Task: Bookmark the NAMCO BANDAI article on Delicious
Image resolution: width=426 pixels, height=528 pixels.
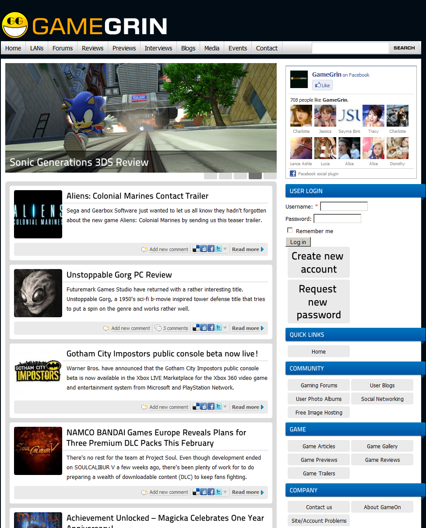Action: (196, 492)
